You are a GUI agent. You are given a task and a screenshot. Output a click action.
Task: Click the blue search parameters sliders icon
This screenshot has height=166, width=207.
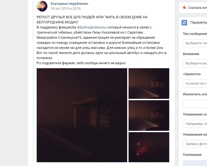click(x=184, y=23)
